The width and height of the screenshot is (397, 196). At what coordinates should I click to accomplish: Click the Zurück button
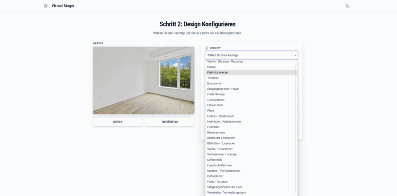[117, 122]
